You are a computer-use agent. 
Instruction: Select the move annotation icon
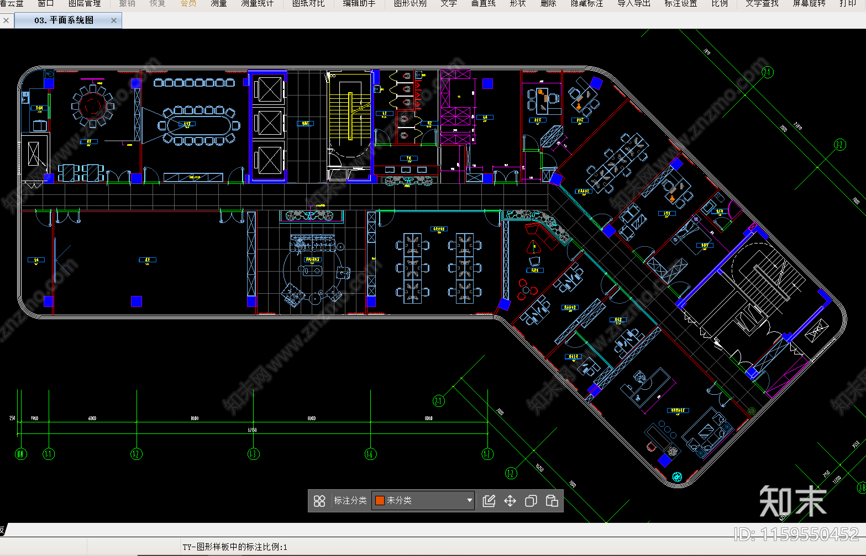(x=510, y=501)
